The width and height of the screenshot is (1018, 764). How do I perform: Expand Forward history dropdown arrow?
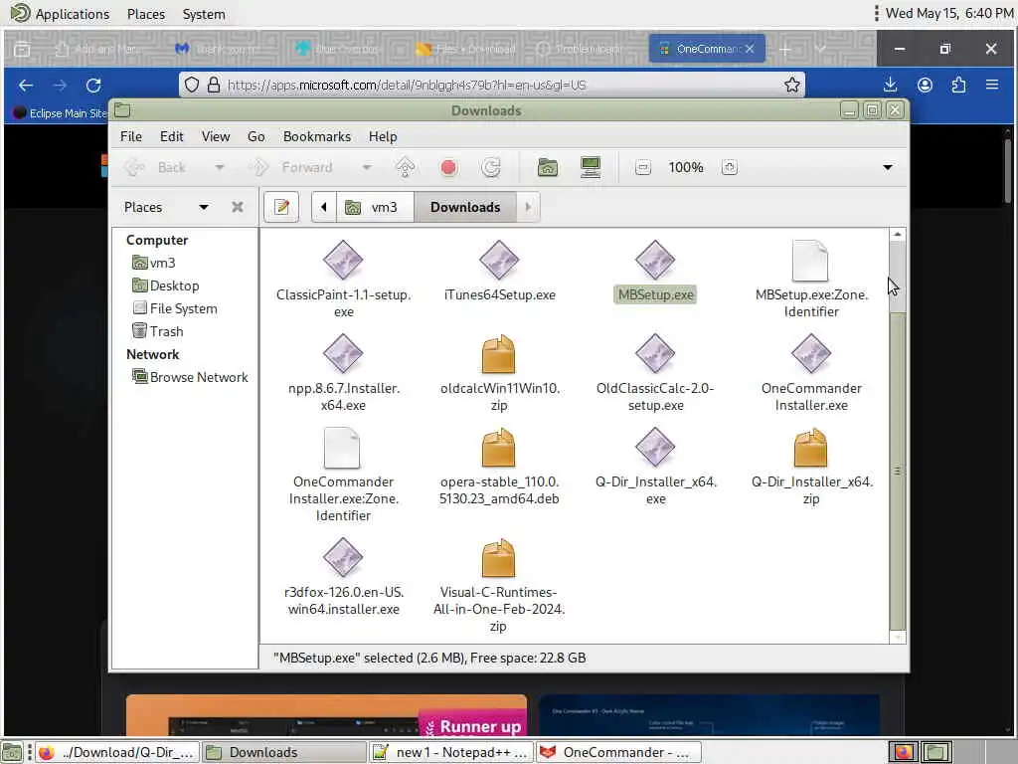click(367, 167)
